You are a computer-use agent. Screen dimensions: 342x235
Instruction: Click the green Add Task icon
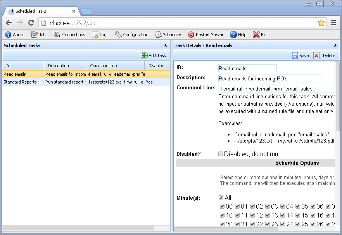tap(144, 56)
